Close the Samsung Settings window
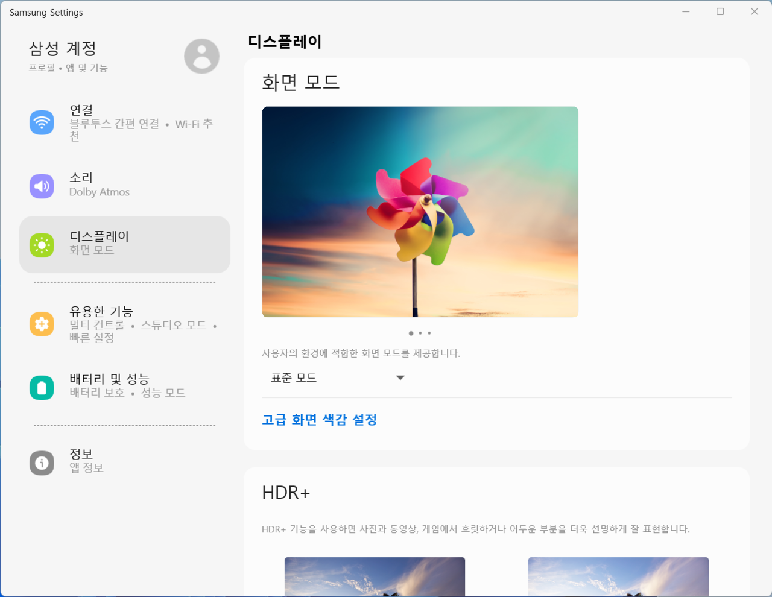This screenshot has width=772, height=597. [x=755, y=11]
